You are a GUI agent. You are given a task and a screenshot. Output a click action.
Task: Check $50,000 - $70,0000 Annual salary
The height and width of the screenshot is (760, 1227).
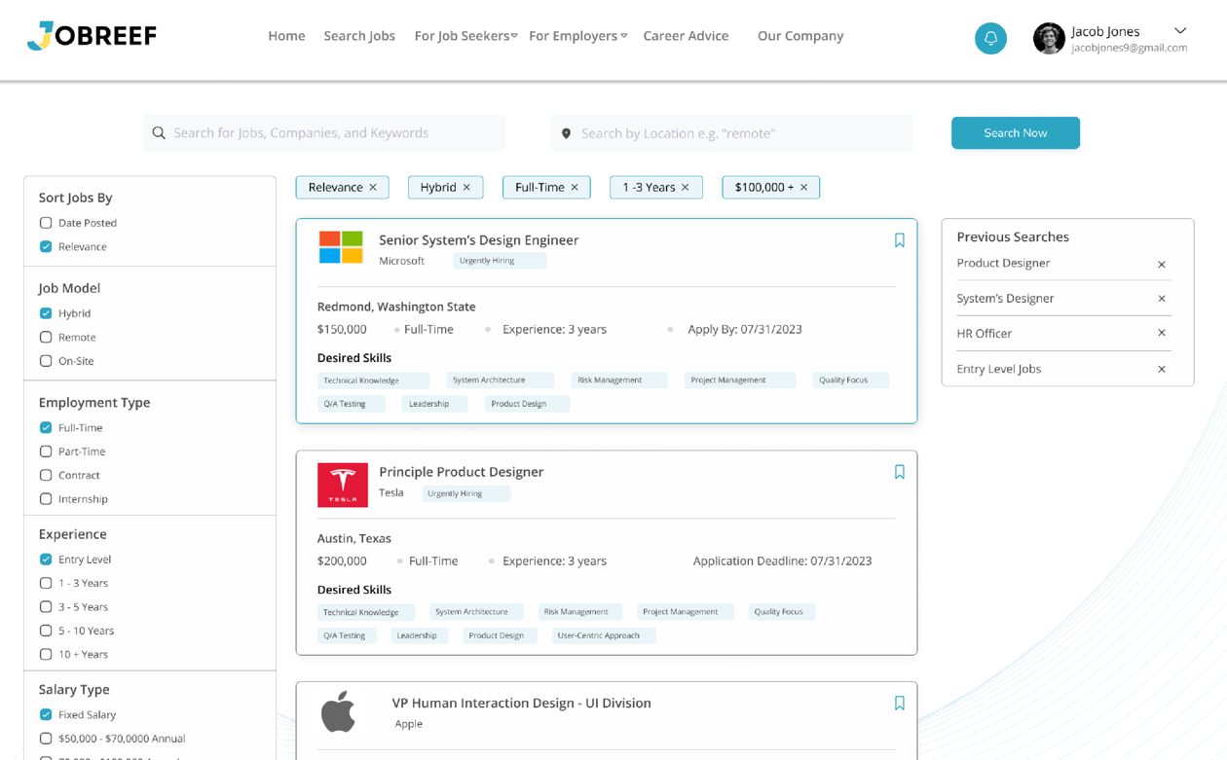click(x=46, y=739)
